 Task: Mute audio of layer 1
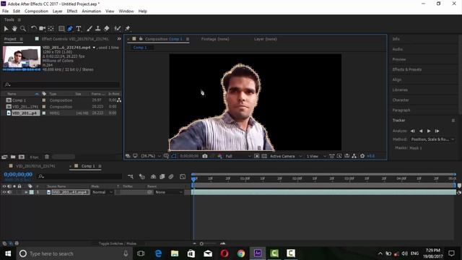9,192
